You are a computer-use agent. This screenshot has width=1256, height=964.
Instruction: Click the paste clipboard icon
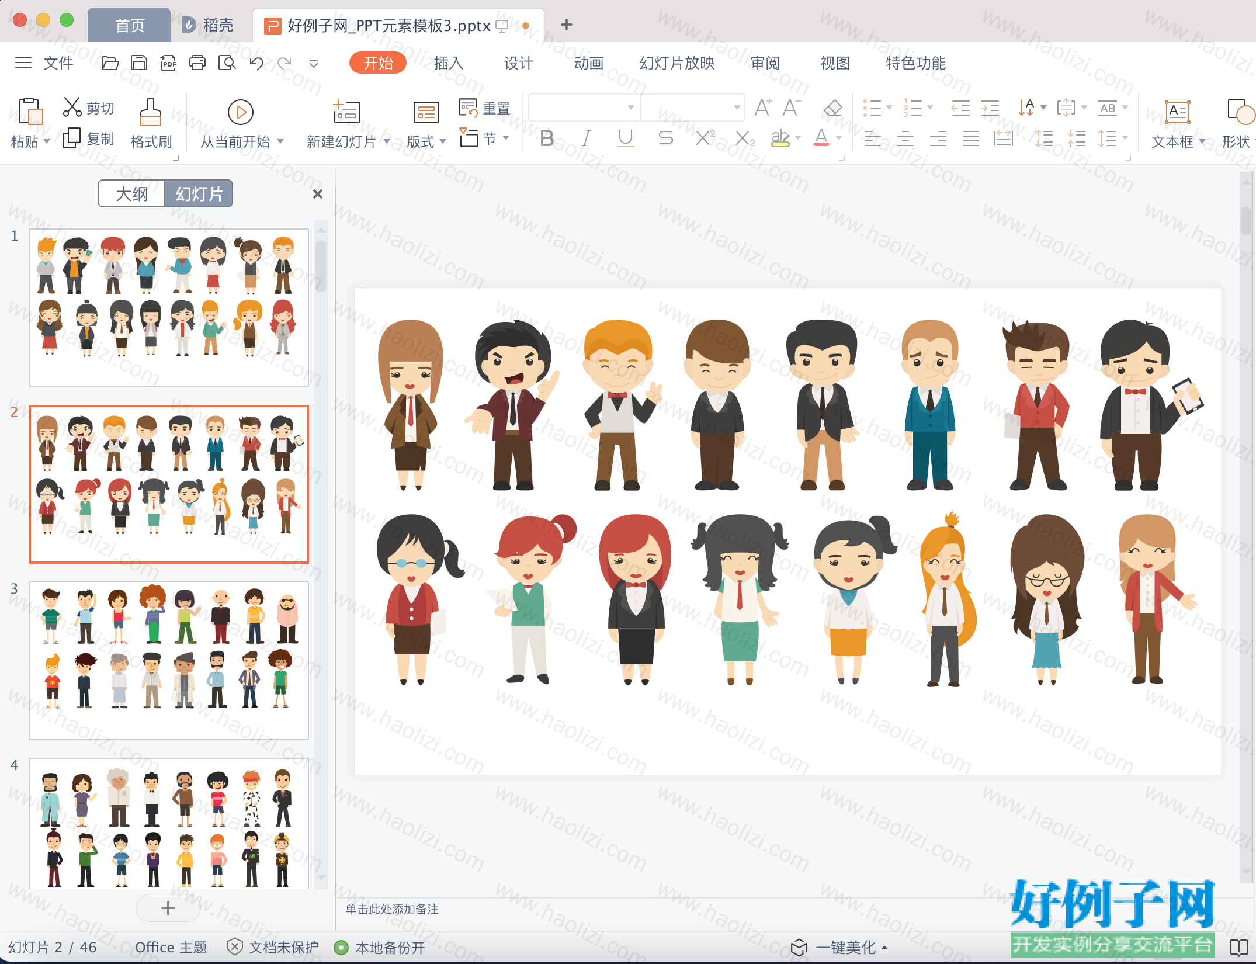30,111
